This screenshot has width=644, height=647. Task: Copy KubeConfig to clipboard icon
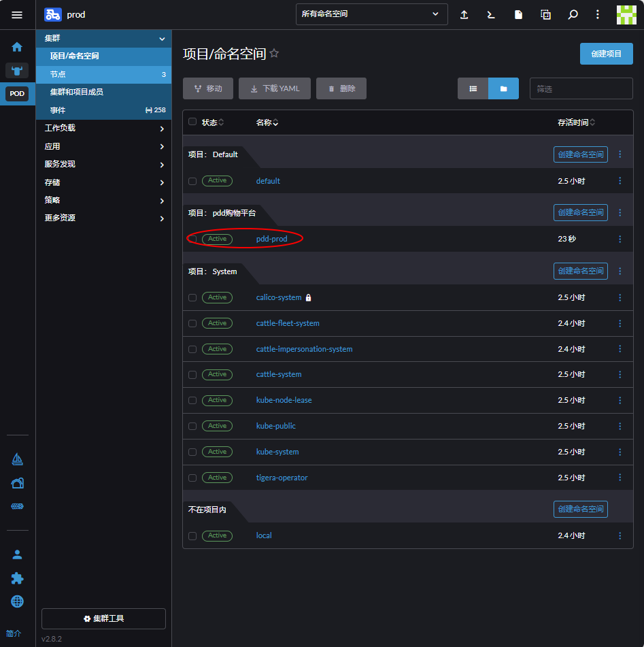click(x=545, y=15)
